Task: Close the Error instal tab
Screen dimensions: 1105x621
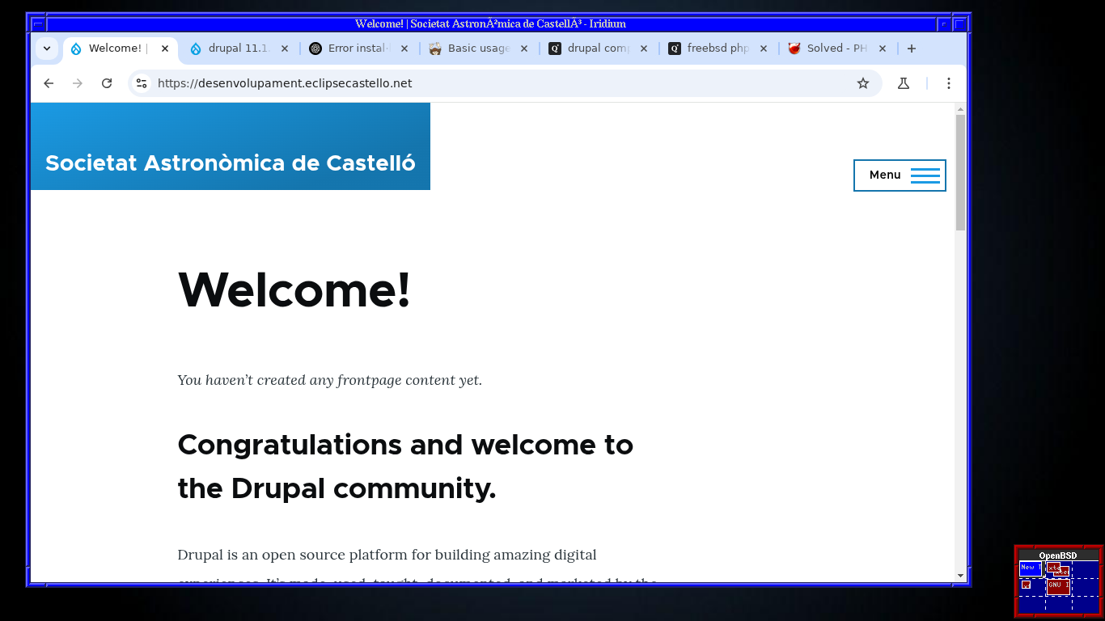Action: coord(404,49)
